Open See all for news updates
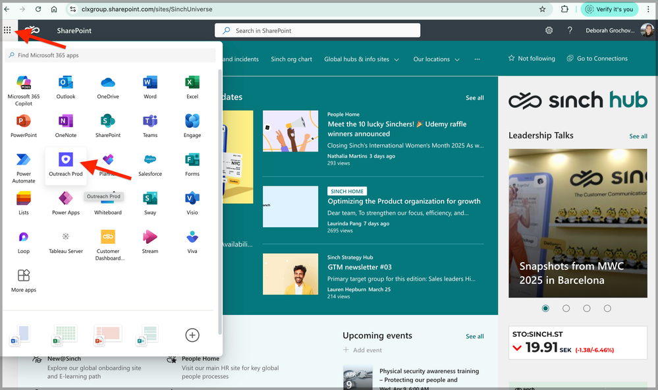 475,97
